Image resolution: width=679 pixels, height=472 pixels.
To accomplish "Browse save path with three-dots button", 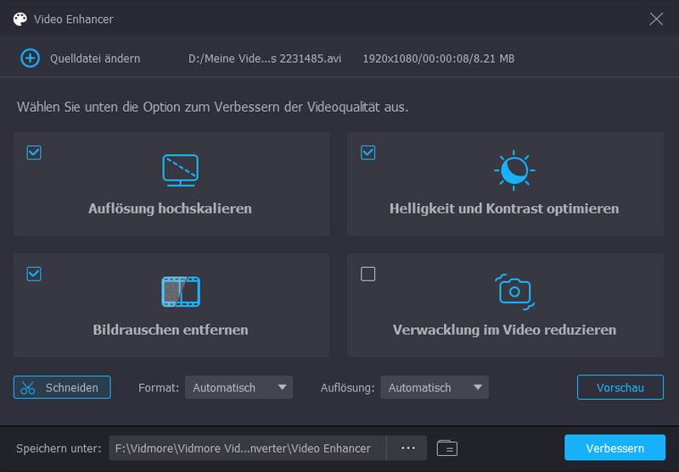I will click(408, 448).
